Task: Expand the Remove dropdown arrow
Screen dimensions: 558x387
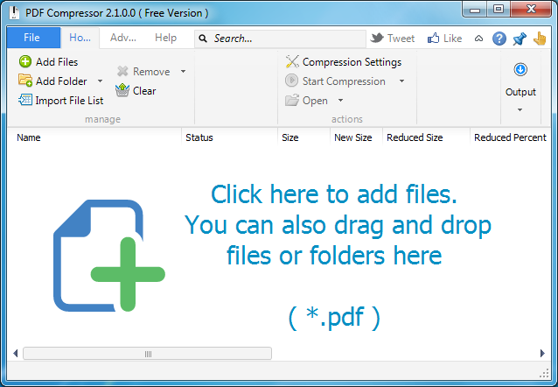Action: 183,71
